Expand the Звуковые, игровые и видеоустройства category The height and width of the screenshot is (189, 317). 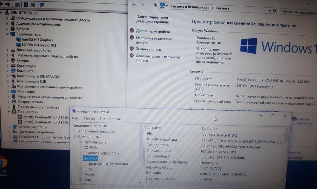click(8, 55)
